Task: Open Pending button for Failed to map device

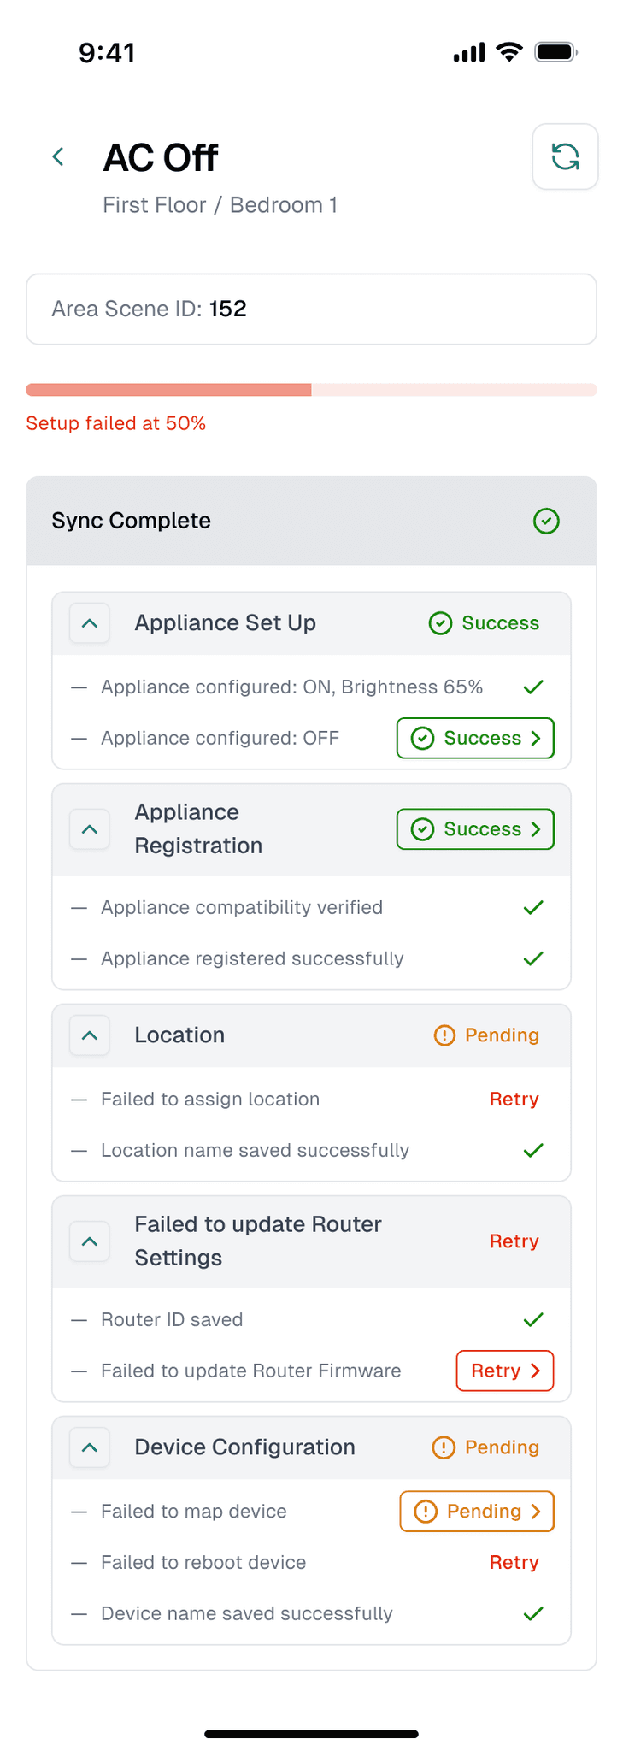Action: coord(477,1511)
